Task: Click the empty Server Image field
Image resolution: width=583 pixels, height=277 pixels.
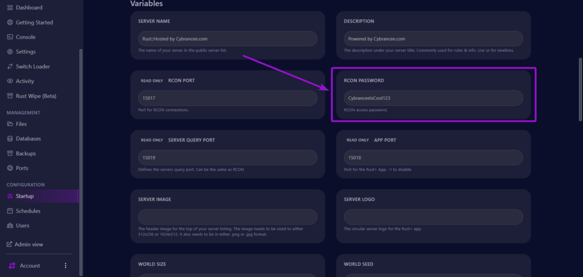Action: (228, 217)
